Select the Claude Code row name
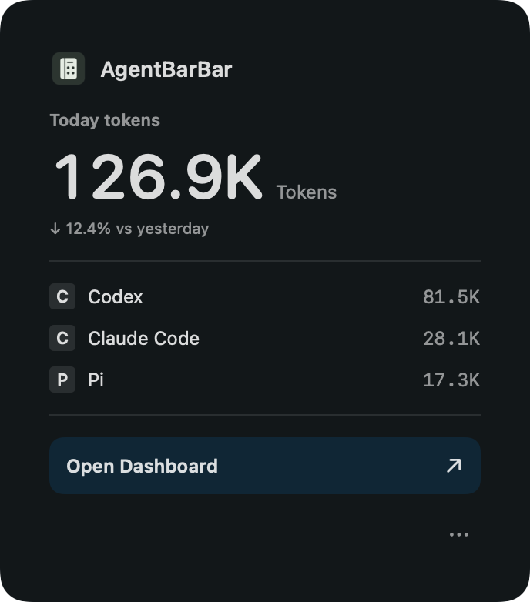Image resolution: width=530 pixels, height=602 pixels. coord(143,338)
